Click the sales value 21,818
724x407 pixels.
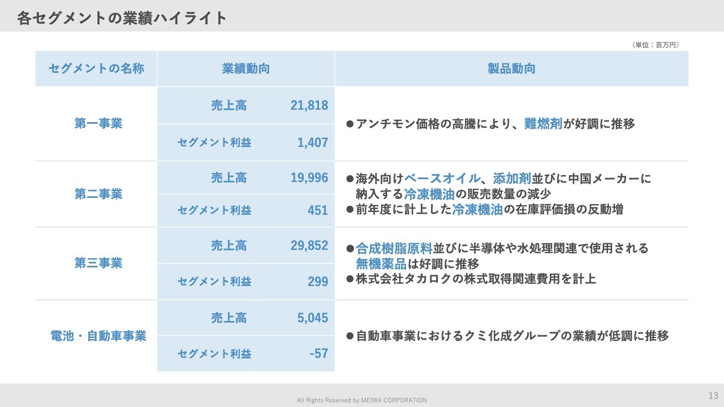click(x=309, y=105)
